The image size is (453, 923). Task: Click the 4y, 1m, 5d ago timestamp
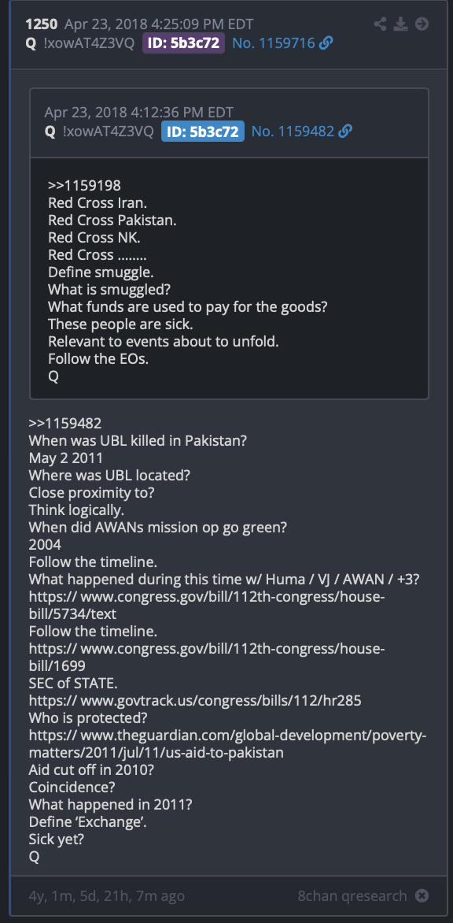click(x=107, y=896)
